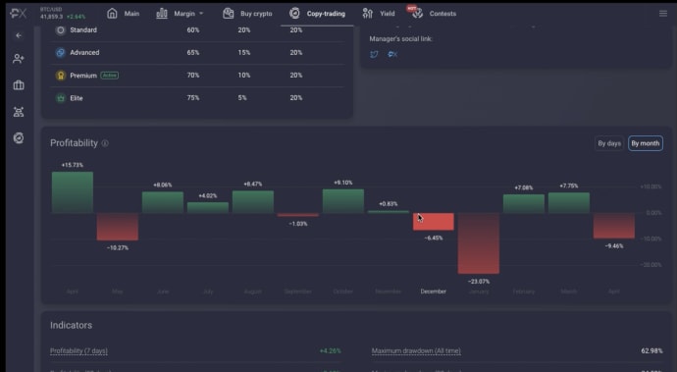Click the +8.06% June bar
Screen dimensions: 677x372
[x=163, y=202]
